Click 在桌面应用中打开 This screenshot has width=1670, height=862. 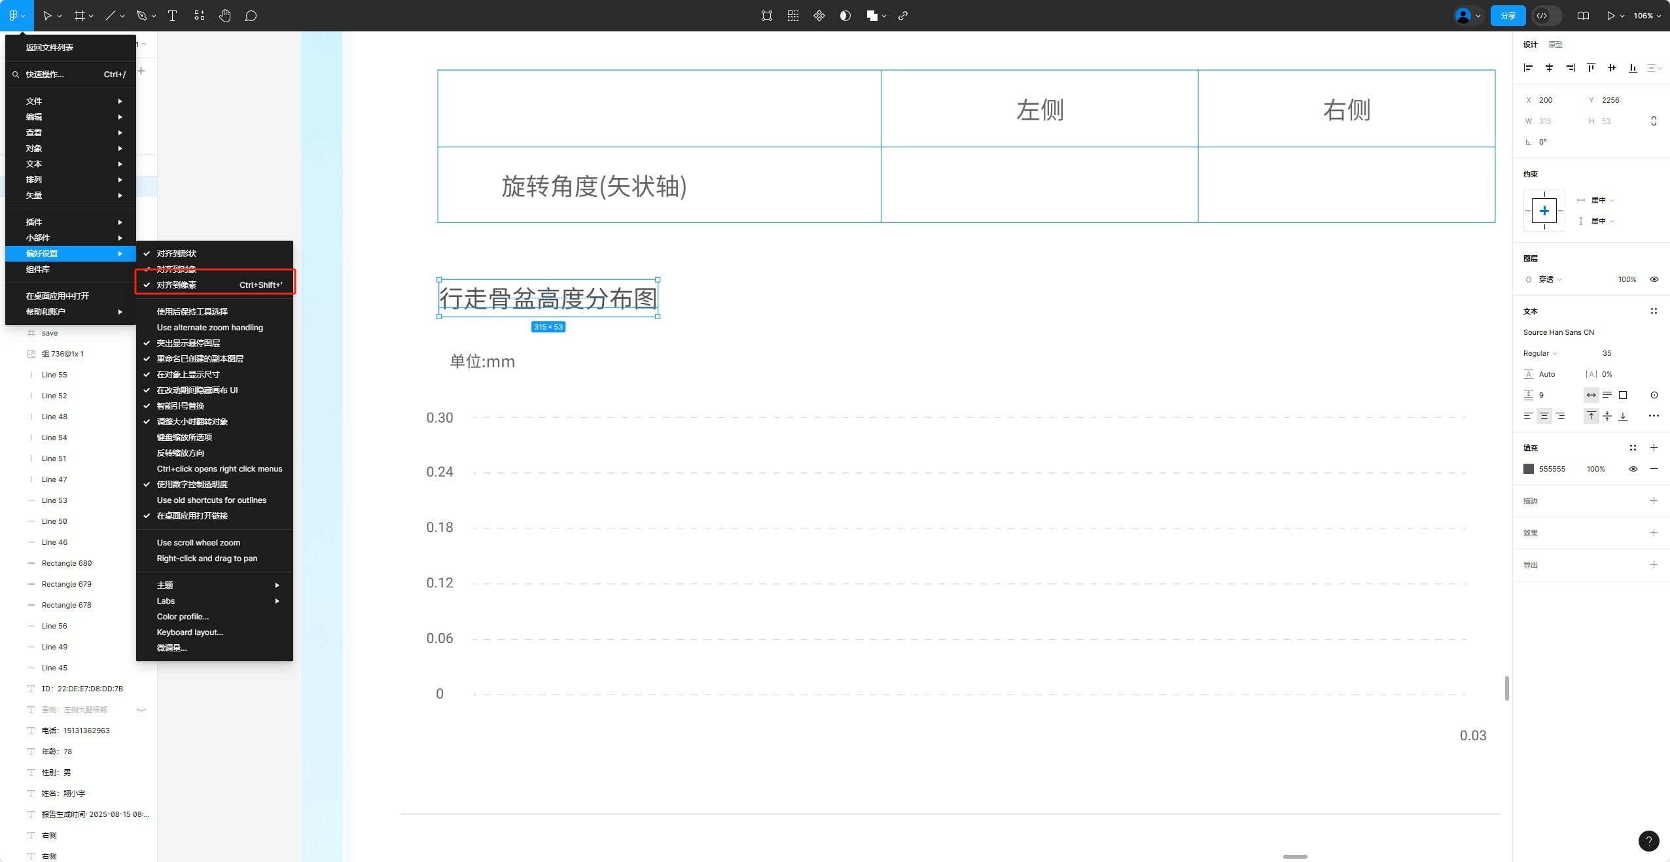click(71, 296)
